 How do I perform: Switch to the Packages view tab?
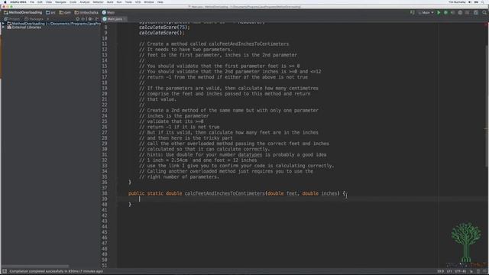[x=34, y=19]
